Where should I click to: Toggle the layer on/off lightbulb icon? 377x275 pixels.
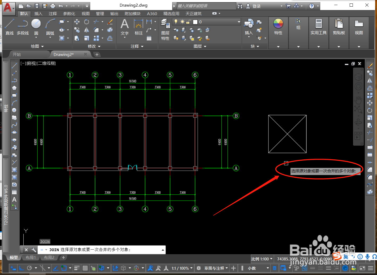click(x=176, y=22)
